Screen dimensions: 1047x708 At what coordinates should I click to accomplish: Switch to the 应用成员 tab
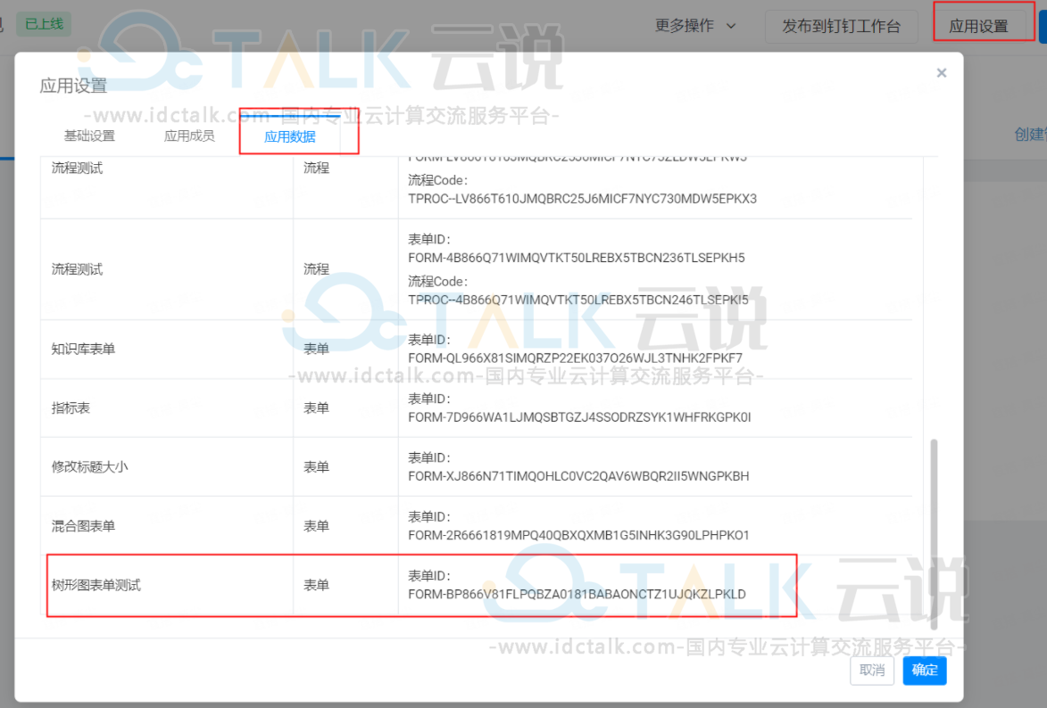(x=189, y=136)
